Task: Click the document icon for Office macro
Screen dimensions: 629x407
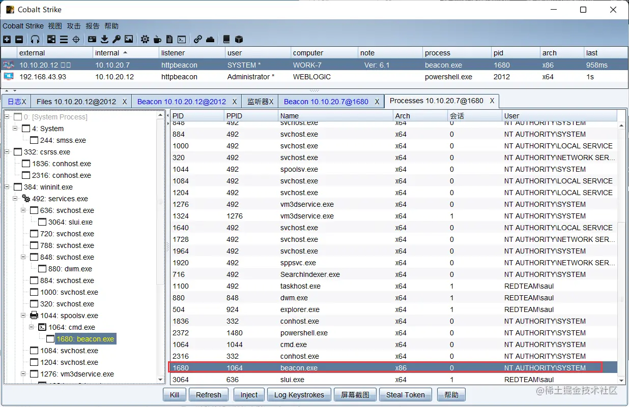Action: point(169,39)
